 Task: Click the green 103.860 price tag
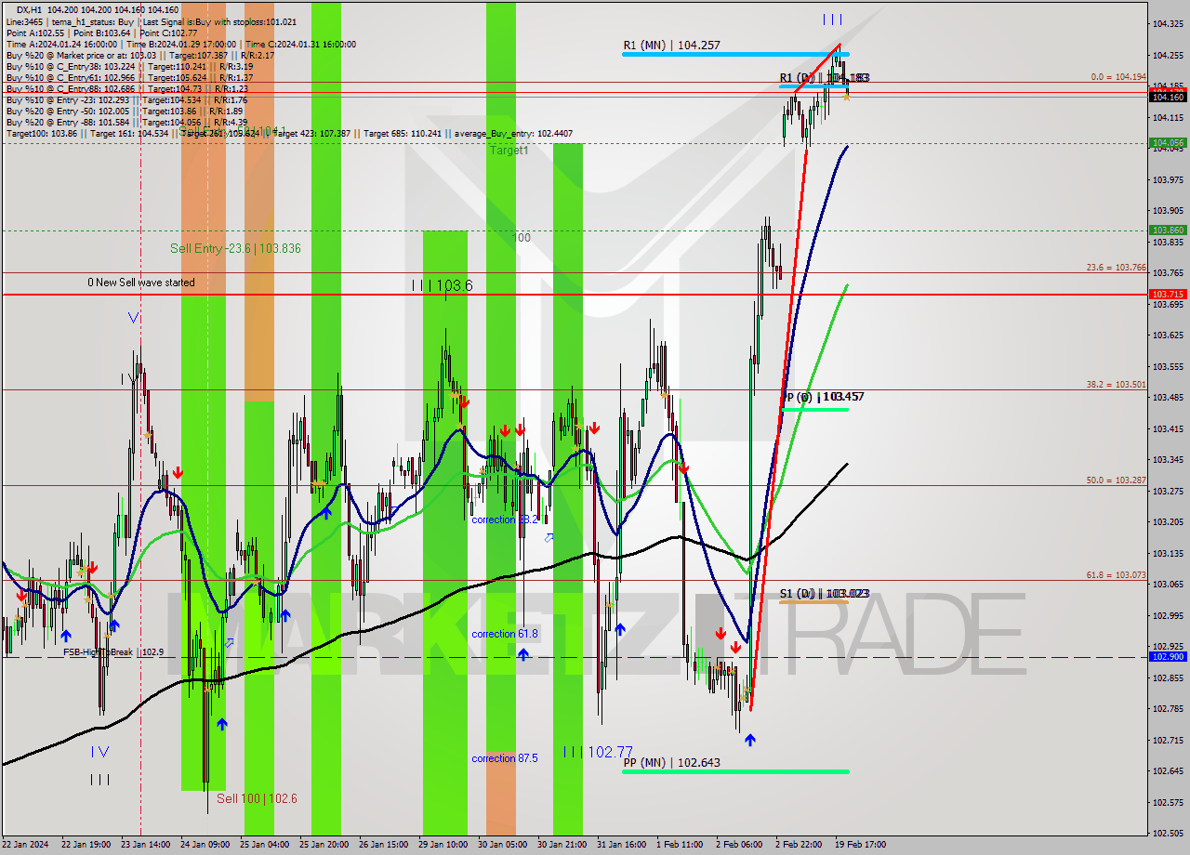point(1168,230)
